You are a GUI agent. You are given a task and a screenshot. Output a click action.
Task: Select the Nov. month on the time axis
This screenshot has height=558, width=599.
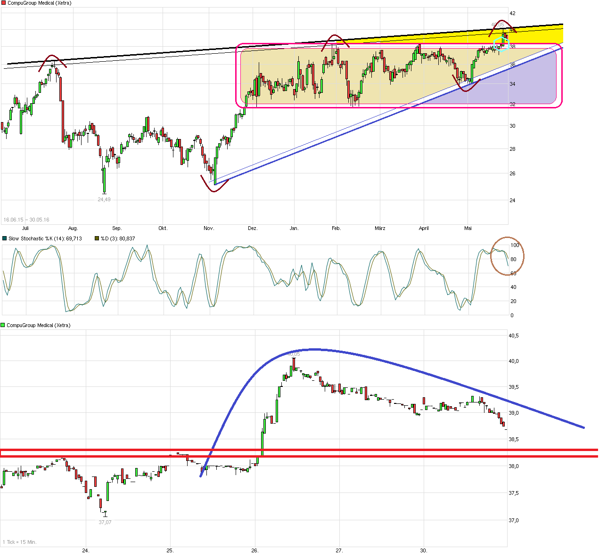coord(209,228)
